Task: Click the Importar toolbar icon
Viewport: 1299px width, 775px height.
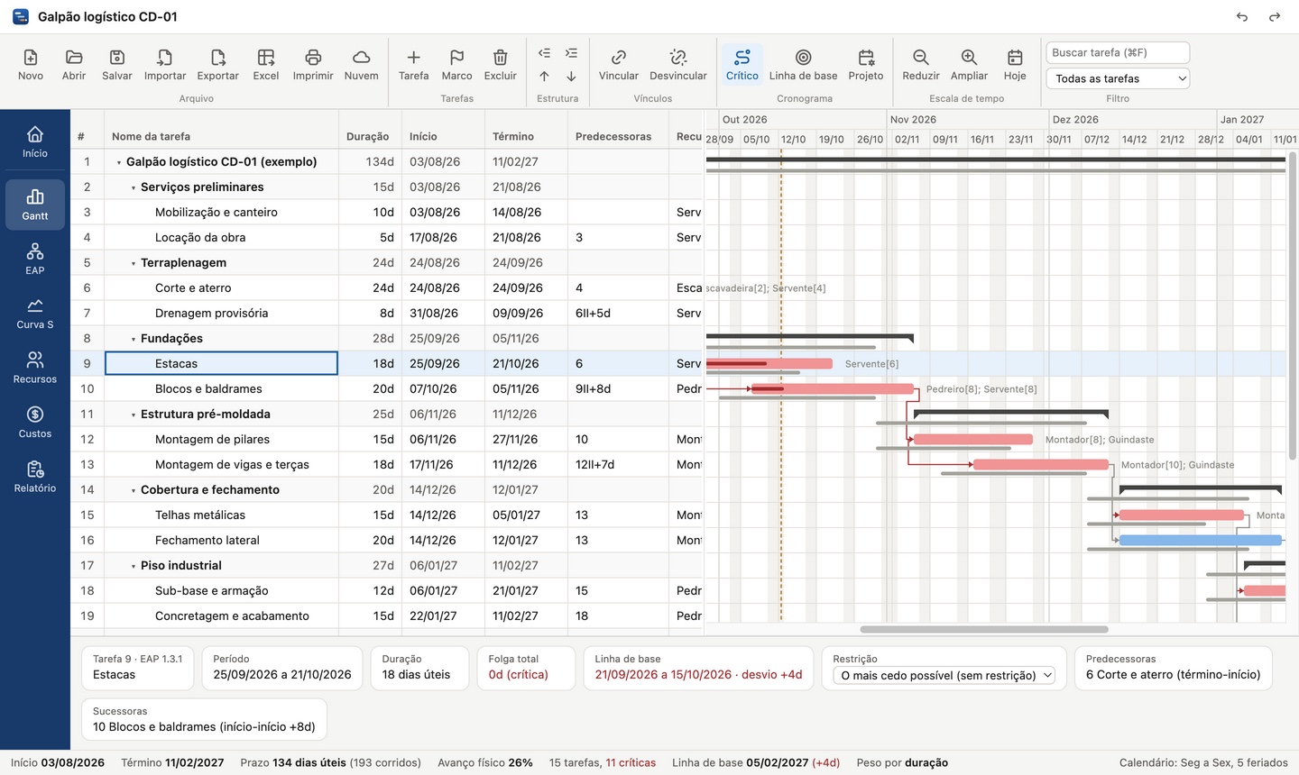Action: 165,65
